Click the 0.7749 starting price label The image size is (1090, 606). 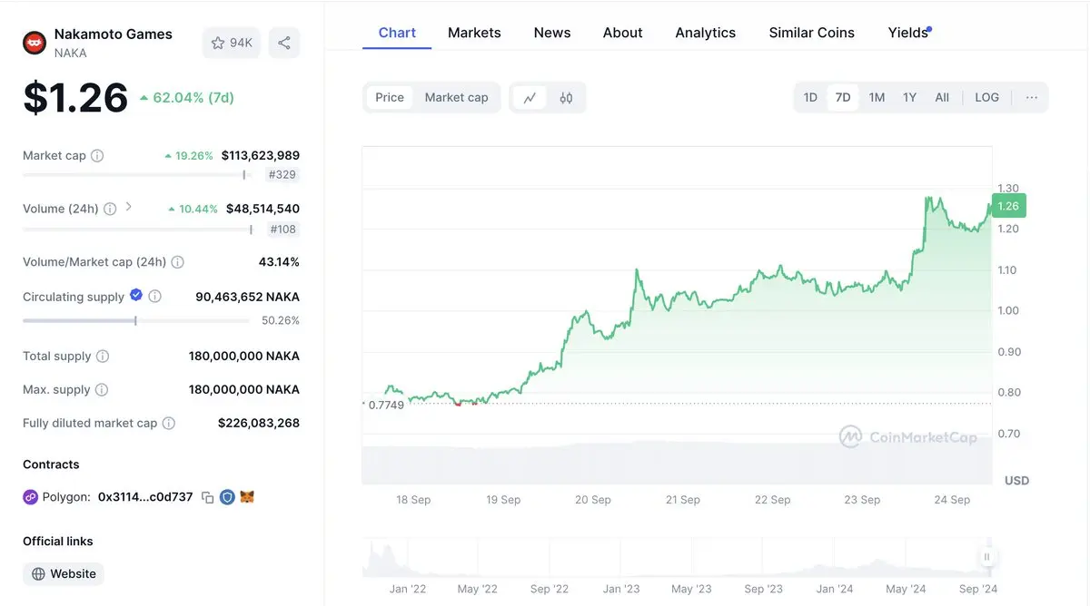point(384,405)
